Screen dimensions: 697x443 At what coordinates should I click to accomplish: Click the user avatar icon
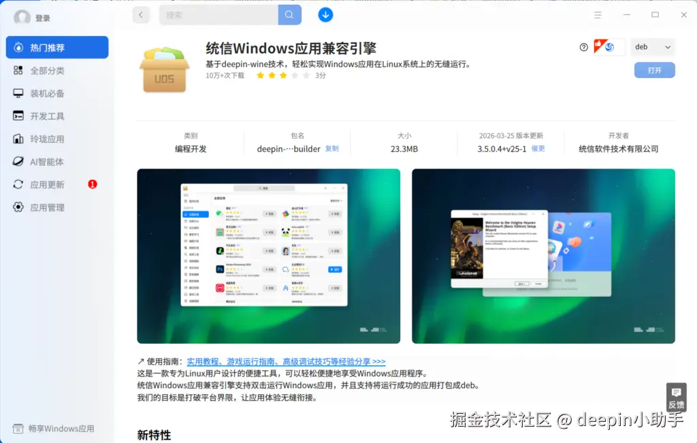[22, 18]
